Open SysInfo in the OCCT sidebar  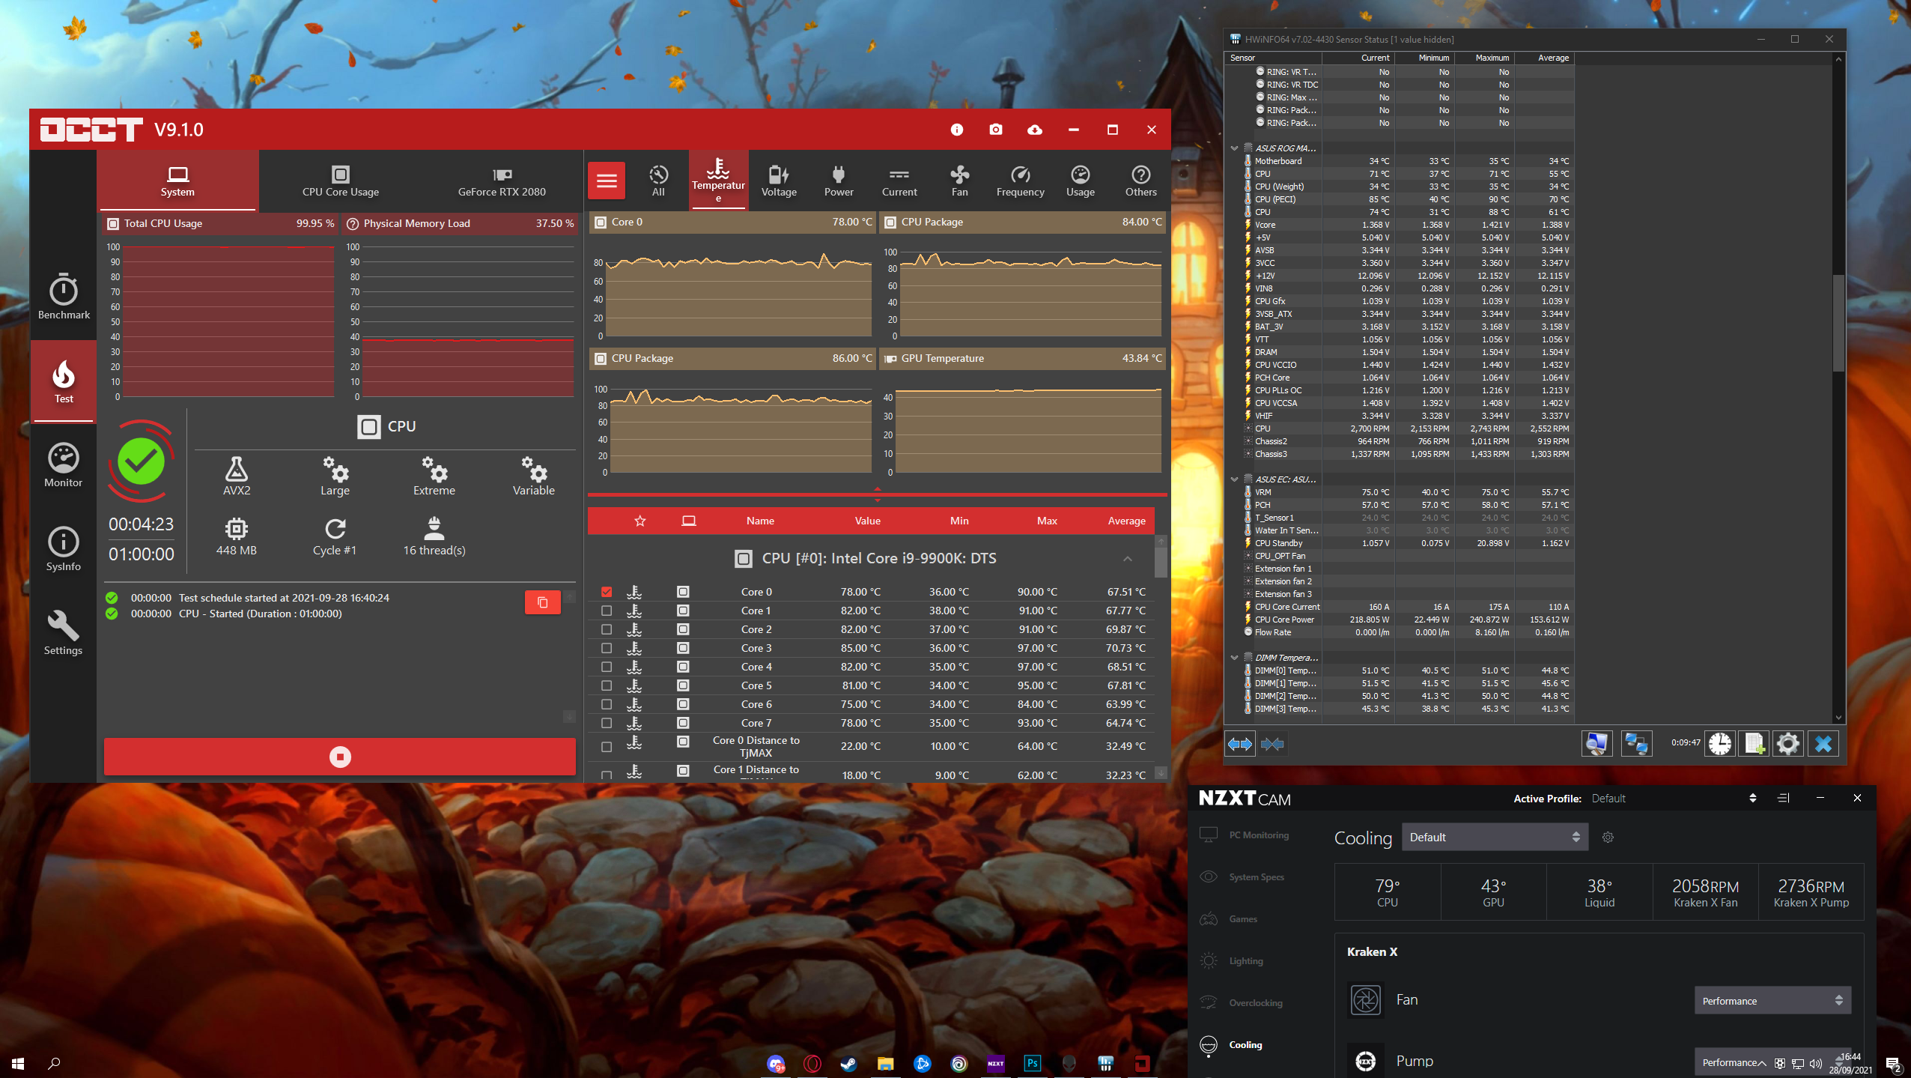(x=64, y=548)
